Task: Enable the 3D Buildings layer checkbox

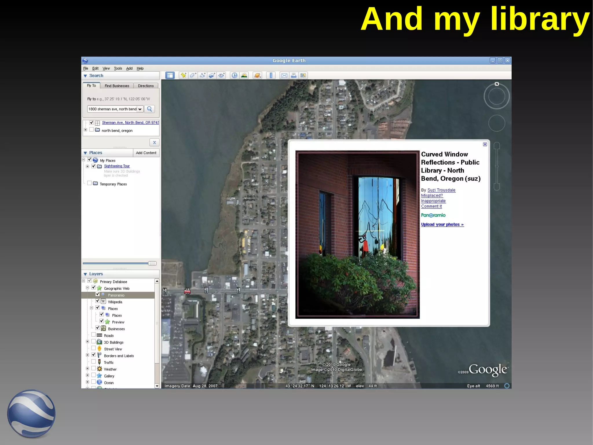Action: (94, 342)
